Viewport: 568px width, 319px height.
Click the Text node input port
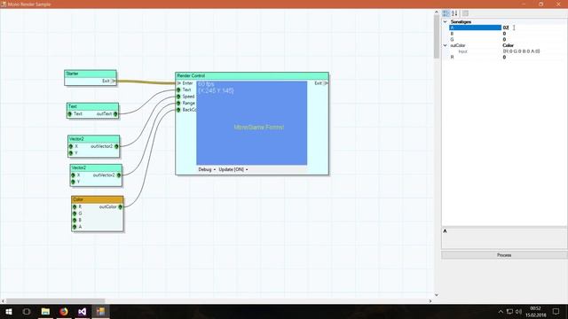70,114
